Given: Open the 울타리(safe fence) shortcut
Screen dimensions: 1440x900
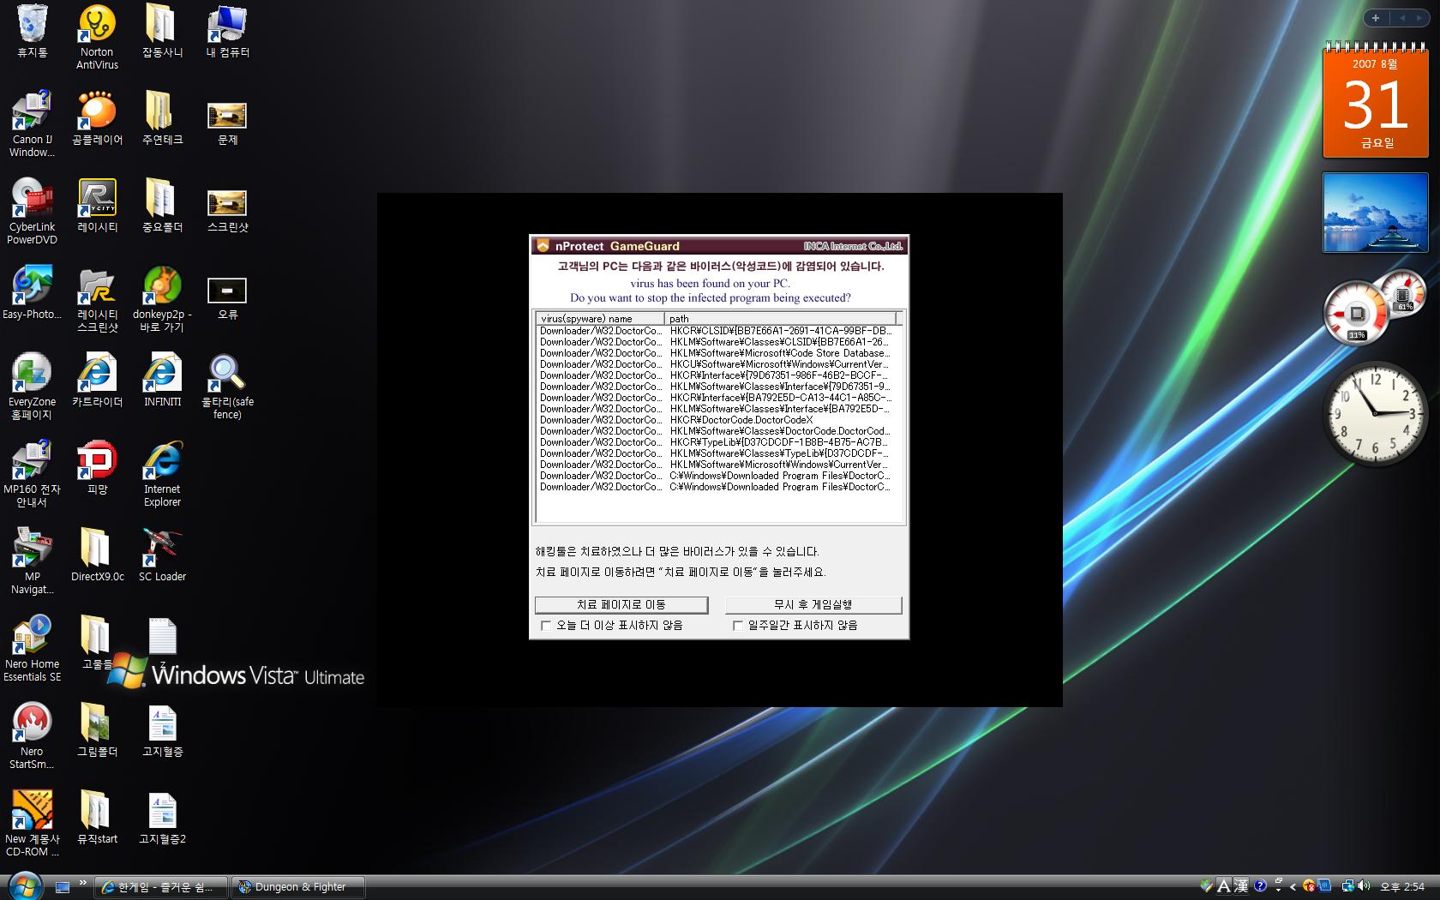Looking at the screenshot, I should (x=227, y=387).
